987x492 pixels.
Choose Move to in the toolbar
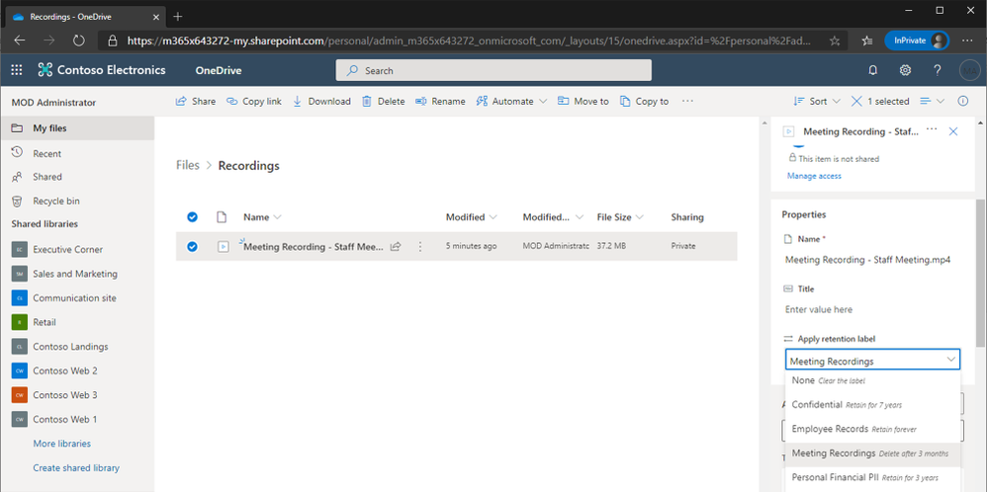583,102
